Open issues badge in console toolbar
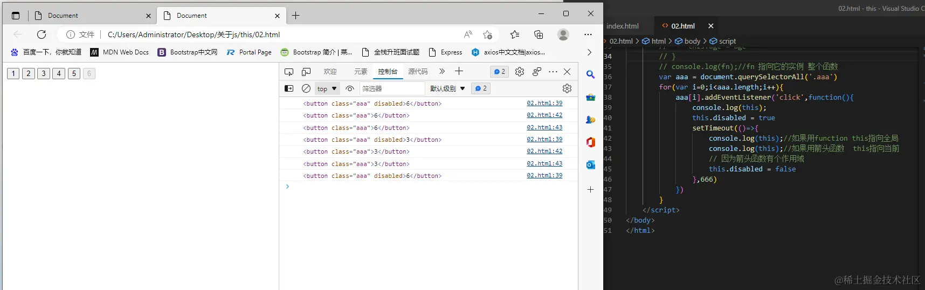 (x=481, y=88)
